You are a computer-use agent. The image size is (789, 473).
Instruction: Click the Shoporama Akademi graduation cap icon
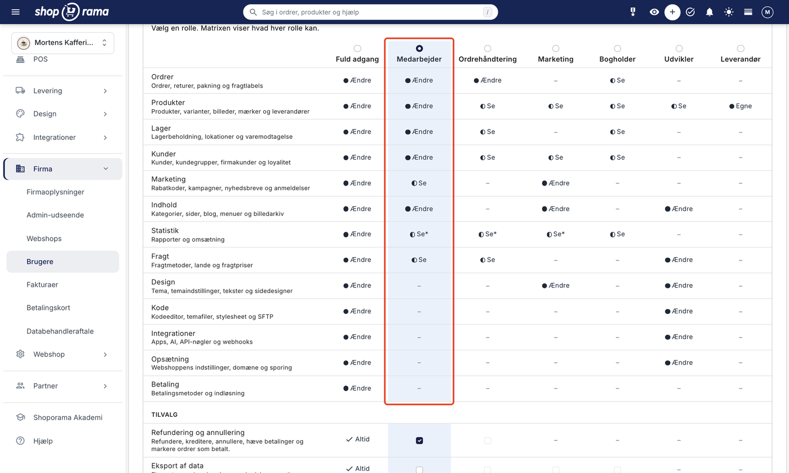click(20, 417)
